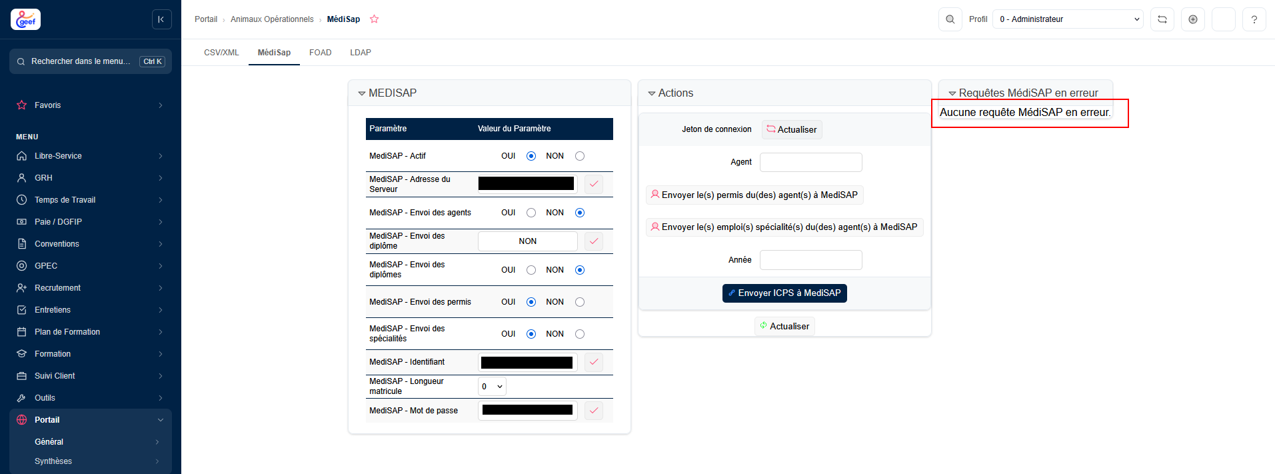The height and width of the screenshot is (474, 1275).
Task: Open the Profil Administrateur dropdown
Action: 1068,19
